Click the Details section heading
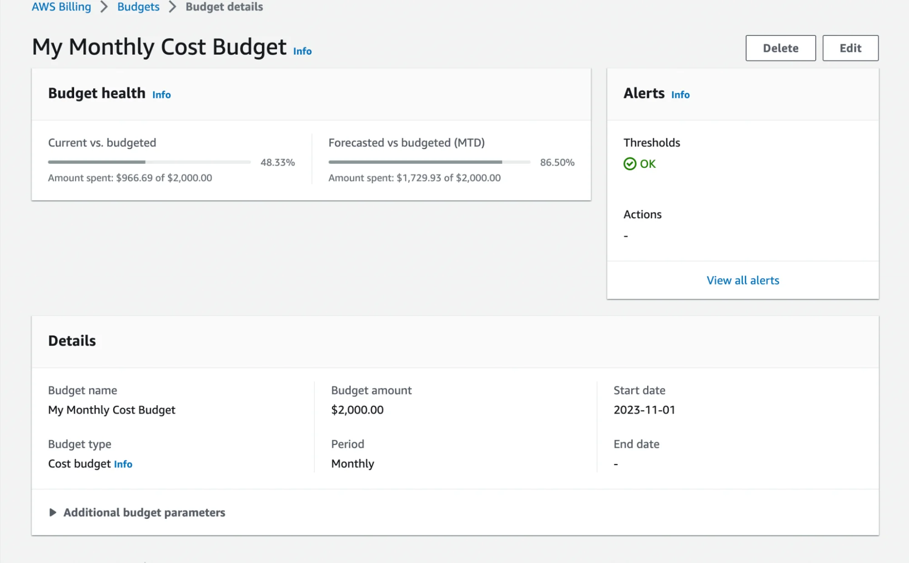909x563 pixels. (x=72, y=341)
